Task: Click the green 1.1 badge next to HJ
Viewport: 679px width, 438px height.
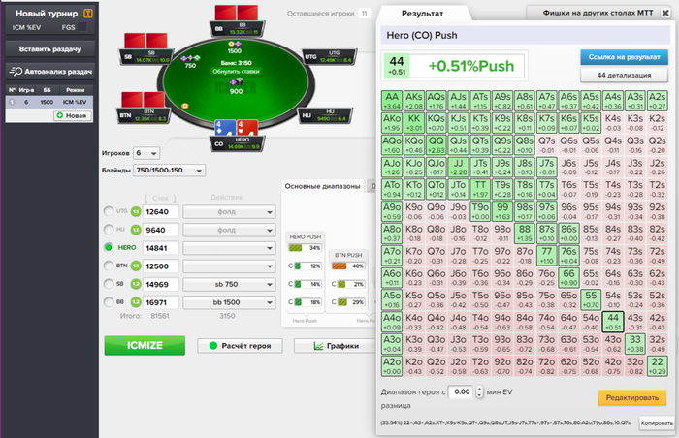Action: (136, 230)
